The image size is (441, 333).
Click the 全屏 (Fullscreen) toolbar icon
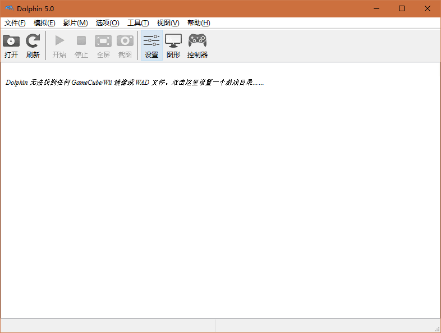tap(103, 41)
